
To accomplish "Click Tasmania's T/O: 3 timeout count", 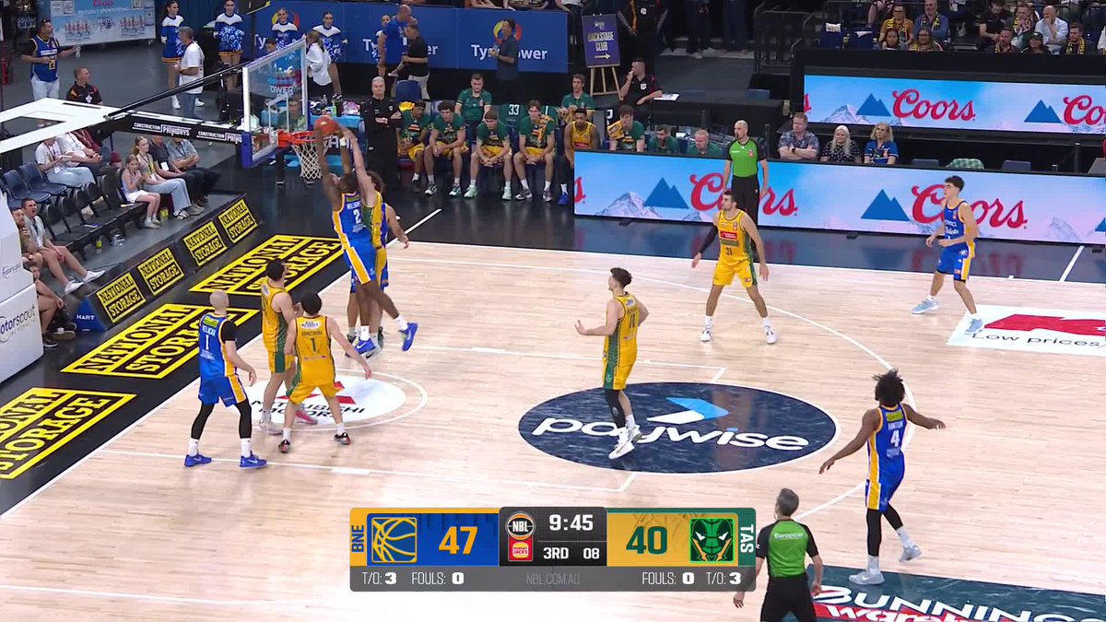I will (x=723, y=579).
